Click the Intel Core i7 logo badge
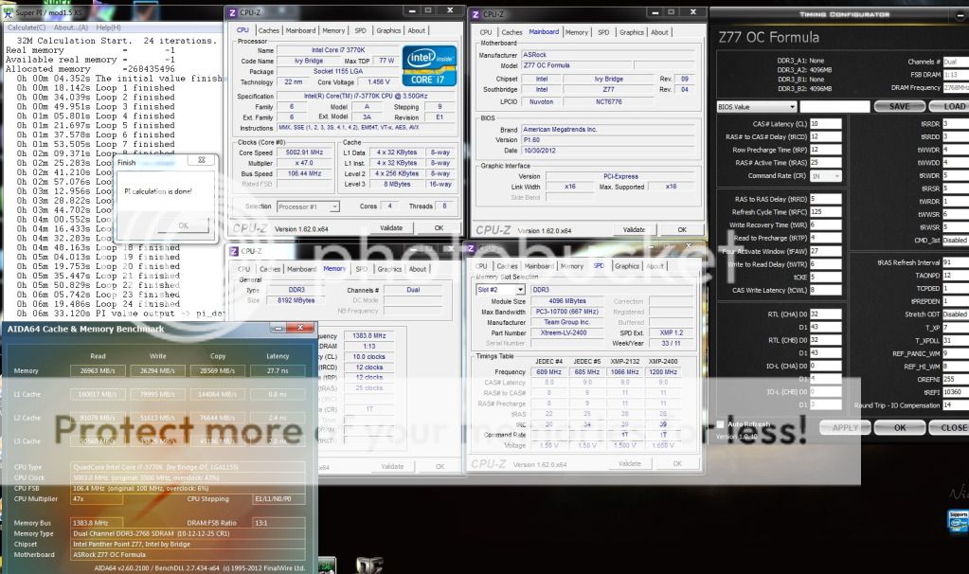Viewport: 969px width, 574px height. pyautogui.click(x=429, y=65)
